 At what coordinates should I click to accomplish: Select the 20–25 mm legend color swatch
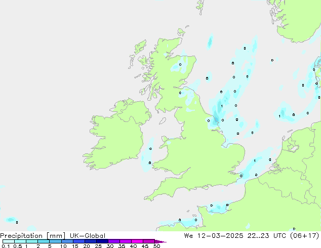pyautogui.click(x=91, y=241)
